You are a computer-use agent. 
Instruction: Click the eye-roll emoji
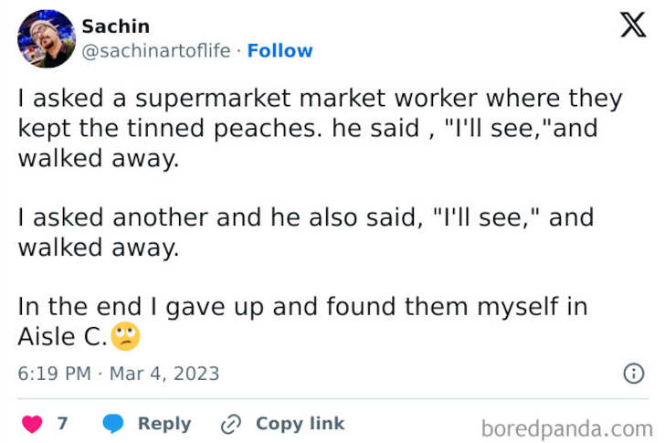tap(125, 336)
